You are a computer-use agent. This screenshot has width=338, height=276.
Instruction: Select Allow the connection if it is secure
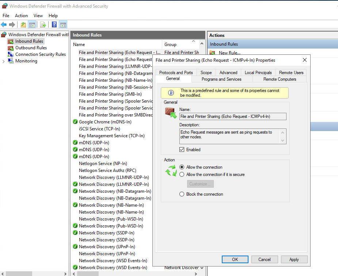tap(182, 175)
